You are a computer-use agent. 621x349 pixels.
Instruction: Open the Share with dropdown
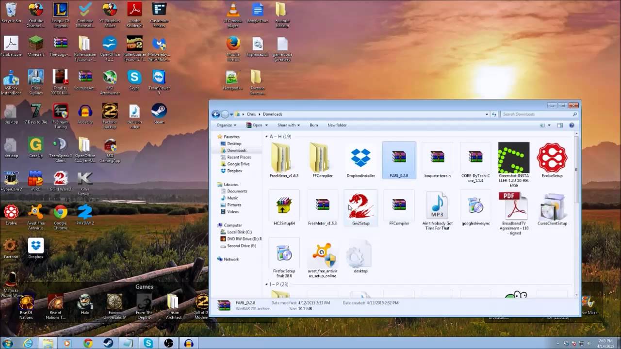289,125
